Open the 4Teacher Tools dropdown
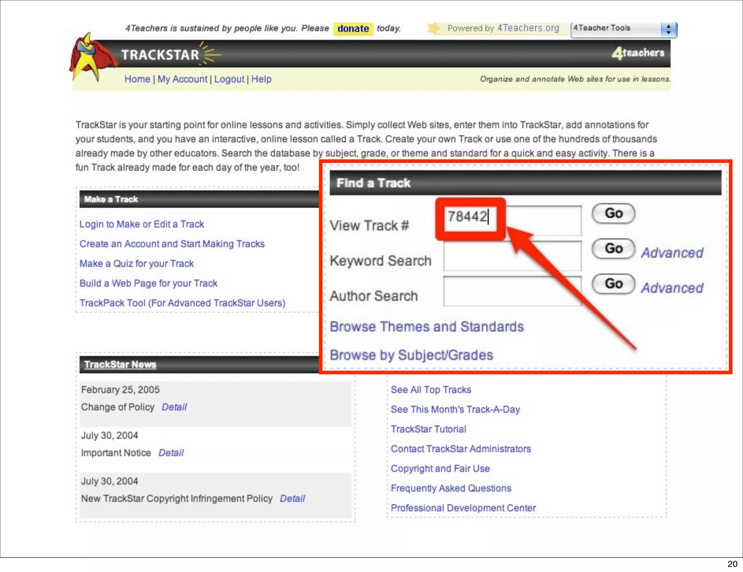Viewport: 743px width, 572px height. click(x=623, y=29)
